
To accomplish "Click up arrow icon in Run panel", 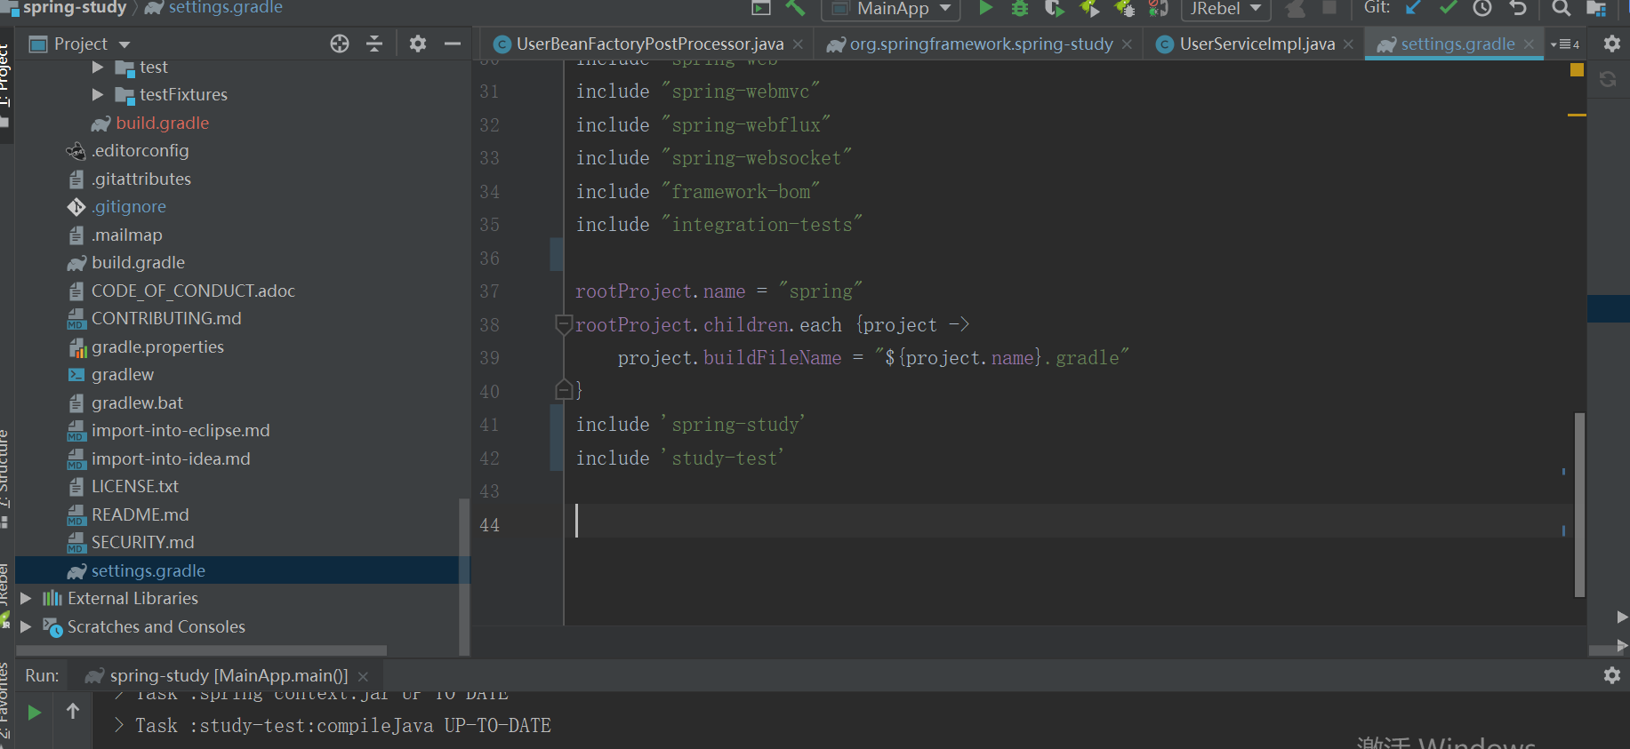I will 73,711.
